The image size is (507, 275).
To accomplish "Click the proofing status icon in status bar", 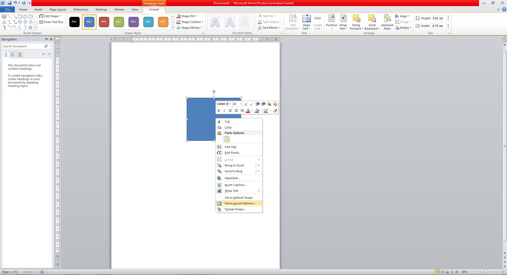I will pos(42,272).
